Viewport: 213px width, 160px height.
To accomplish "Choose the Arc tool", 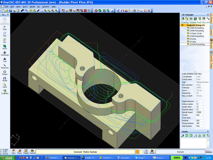I will pyautogui.click(x=5, y=41).
